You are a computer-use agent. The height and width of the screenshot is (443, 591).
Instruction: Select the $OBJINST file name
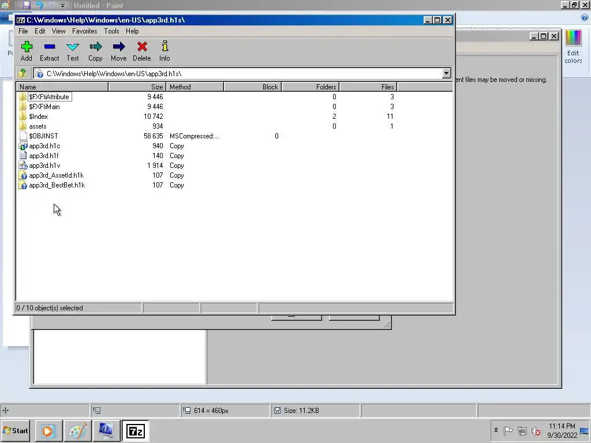pos(43,136)
